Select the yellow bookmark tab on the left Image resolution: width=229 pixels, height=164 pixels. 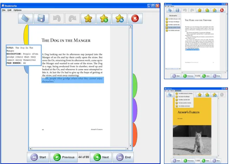pos(26,35)
